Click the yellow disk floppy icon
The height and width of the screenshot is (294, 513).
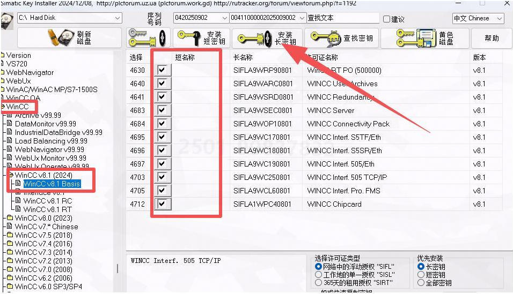(x=416, y=38)
